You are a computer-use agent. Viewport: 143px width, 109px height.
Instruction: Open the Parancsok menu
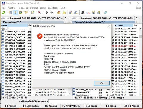pyautogui.click(x=23, y=8)
